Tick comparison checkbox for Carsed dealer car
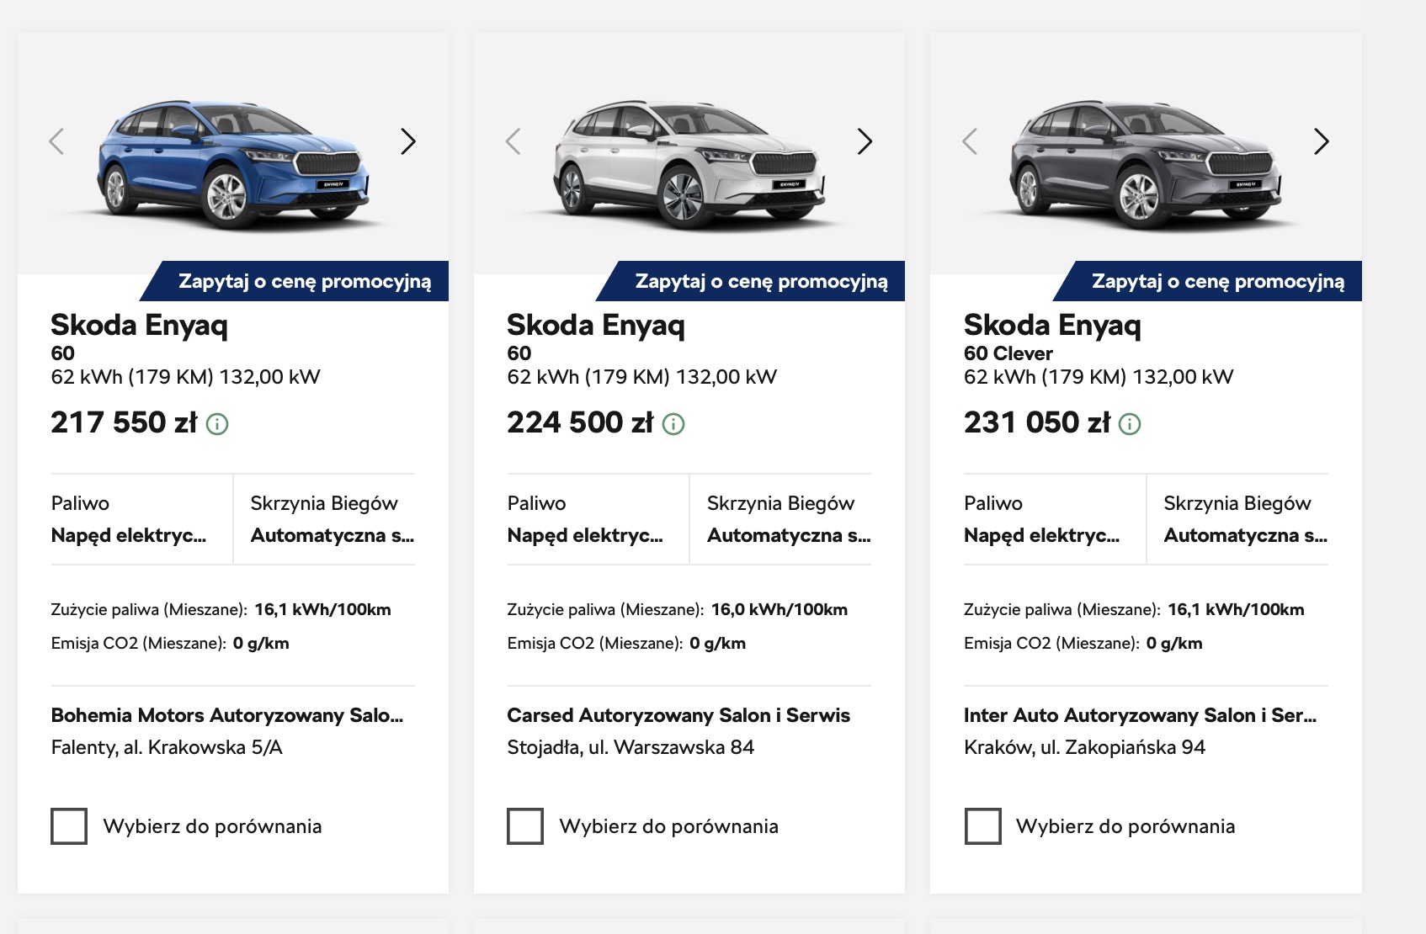1426x934 pixels. 525,826
